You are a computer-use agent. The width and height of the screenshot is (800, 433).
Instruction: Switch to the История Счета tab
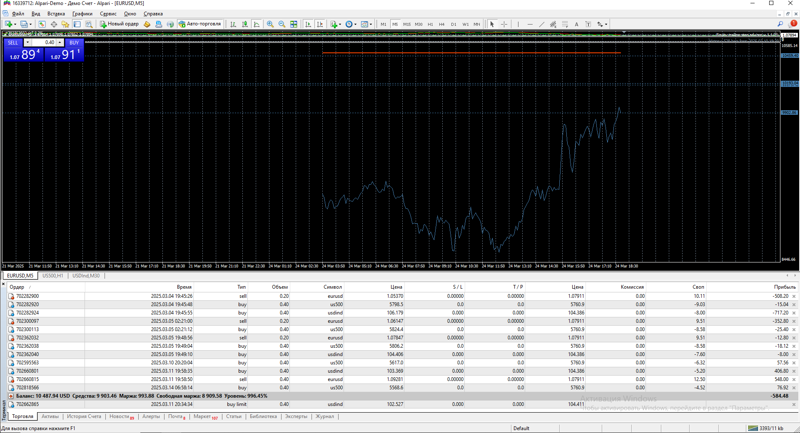84,416
